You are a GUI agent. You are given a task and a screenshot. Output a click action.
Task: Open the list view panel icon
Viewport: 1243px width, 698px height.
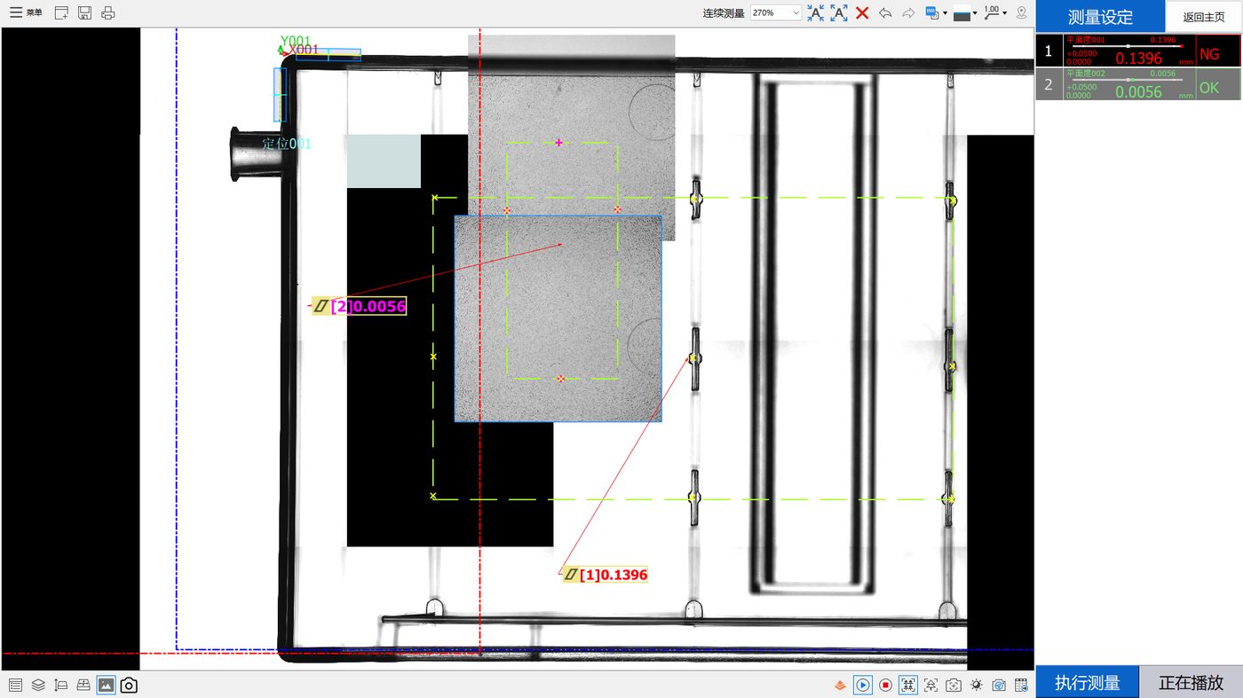(x=15, y=685)
